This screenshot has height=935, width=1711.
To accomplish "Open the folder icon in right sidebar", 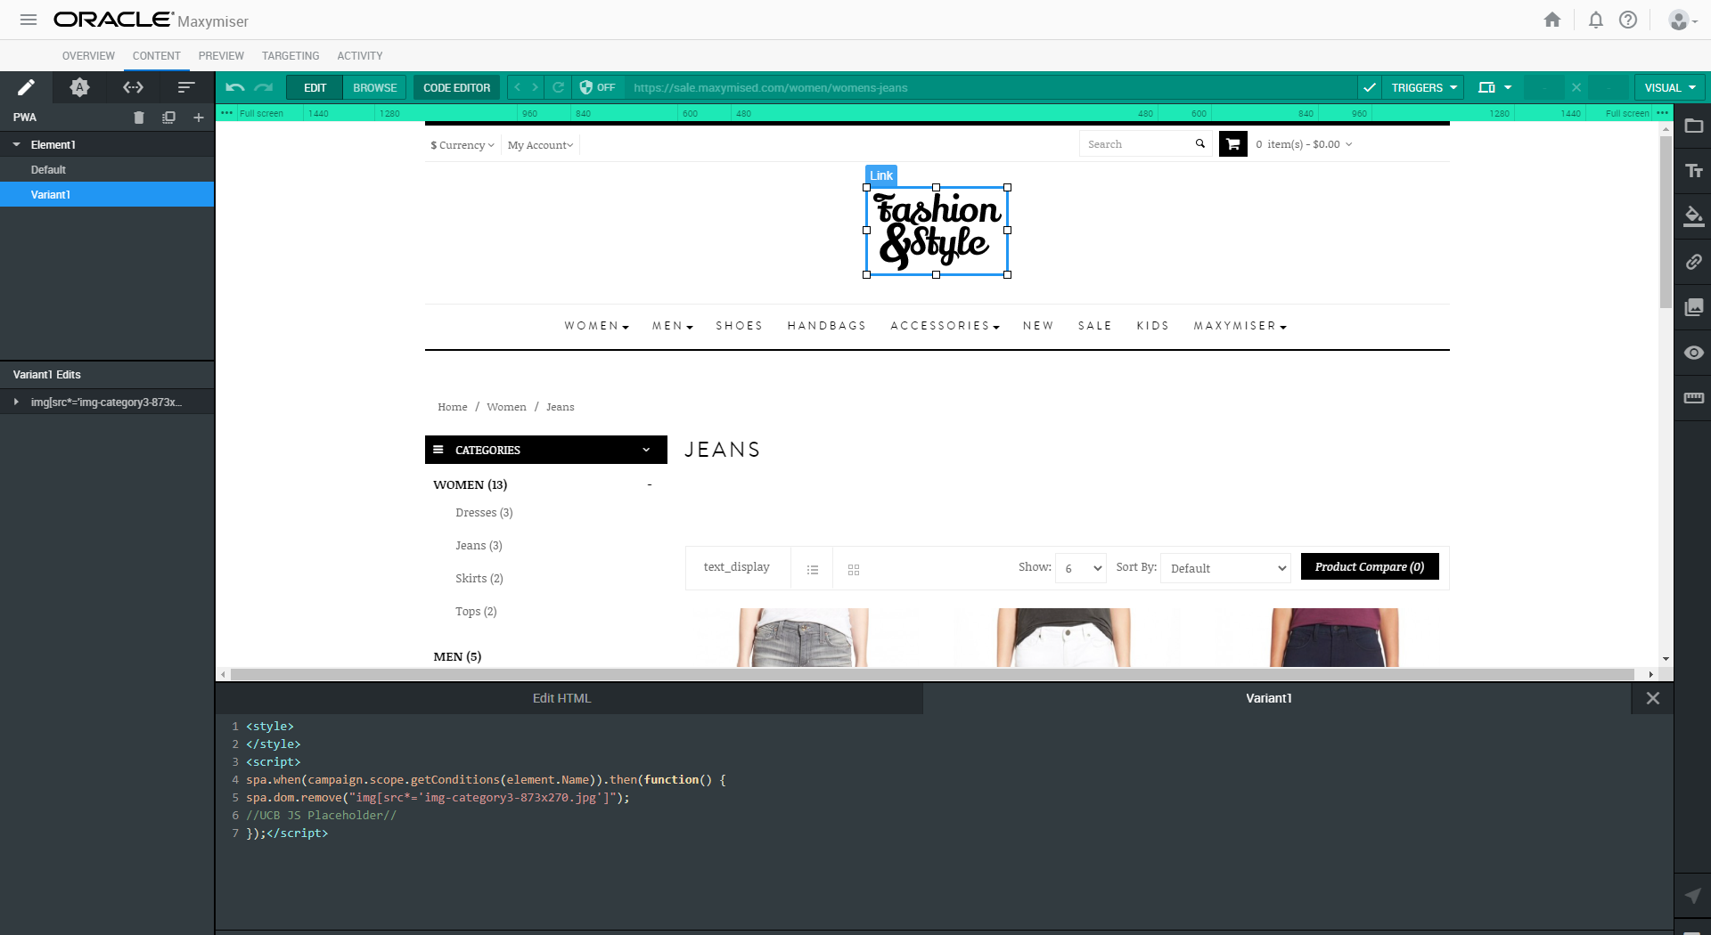I will point(1694,126).
